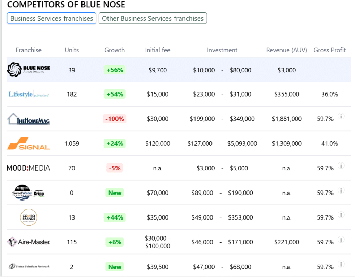
Task: Click the $80,000 investment maximum
Action: [241, 70]
